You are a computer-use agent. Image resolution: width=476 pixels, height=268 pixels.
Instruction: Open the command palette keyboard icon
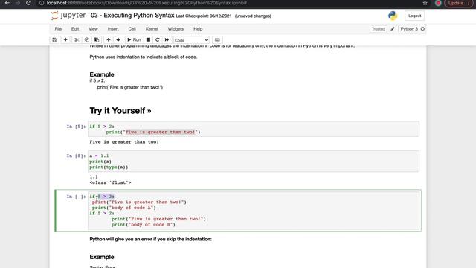pos(217,39)
